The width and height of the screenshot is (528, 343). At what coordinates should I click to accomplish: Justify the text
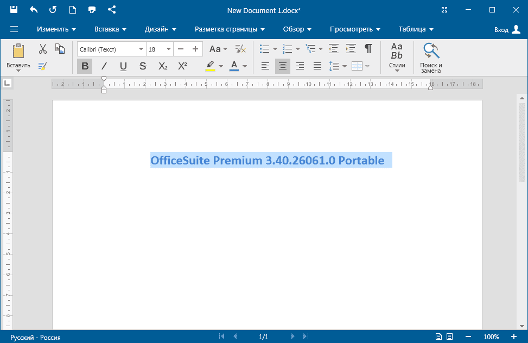point(317,66)
